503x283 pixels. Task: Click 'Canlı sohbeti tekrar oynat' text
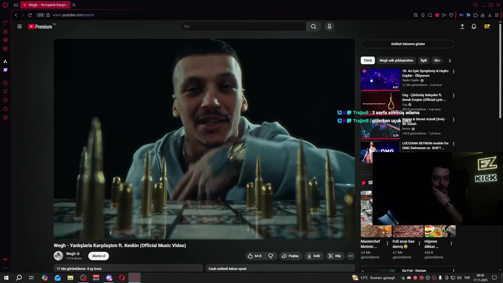(228, 269)
